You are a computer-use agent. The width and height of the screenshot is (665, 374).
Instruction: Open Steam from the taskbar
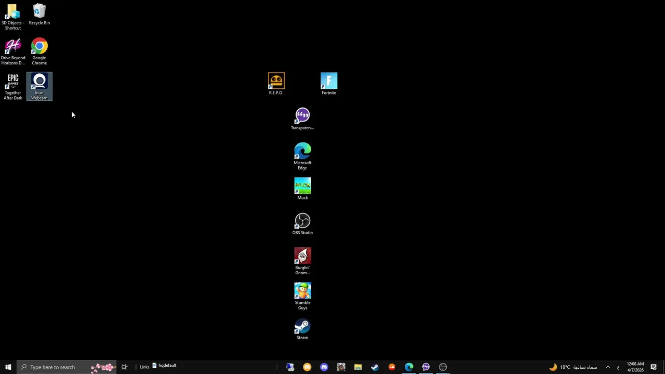click(375, 367)
